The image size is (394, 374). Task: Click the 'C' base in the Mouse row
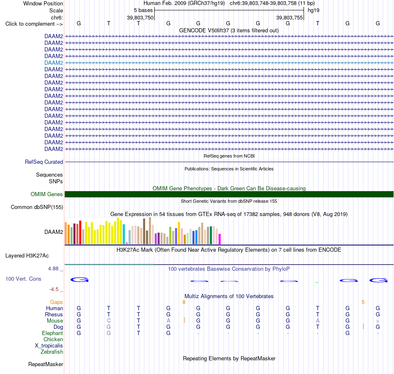(x=109, y=321)
